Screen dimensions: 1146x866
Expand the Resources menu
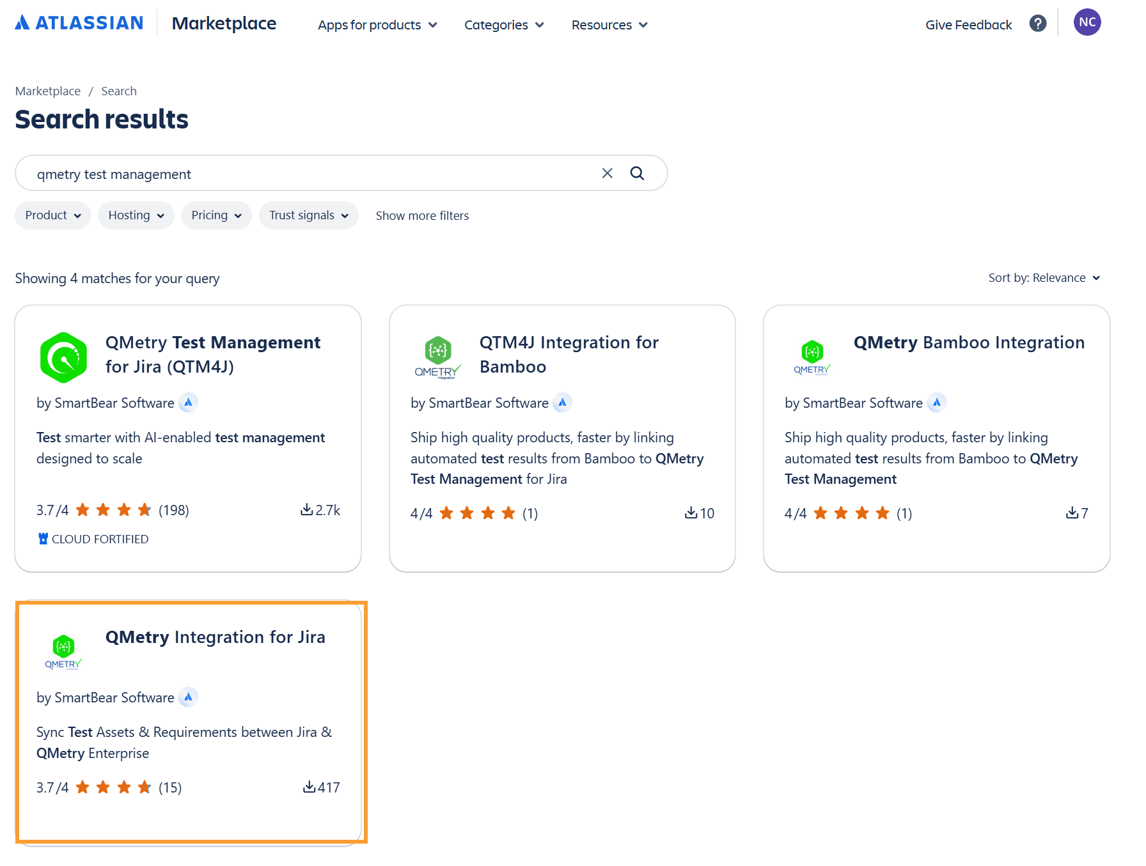coord(609,25)
